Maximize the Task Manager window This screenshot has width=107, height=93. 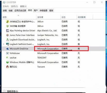click(x=94, y=2)
